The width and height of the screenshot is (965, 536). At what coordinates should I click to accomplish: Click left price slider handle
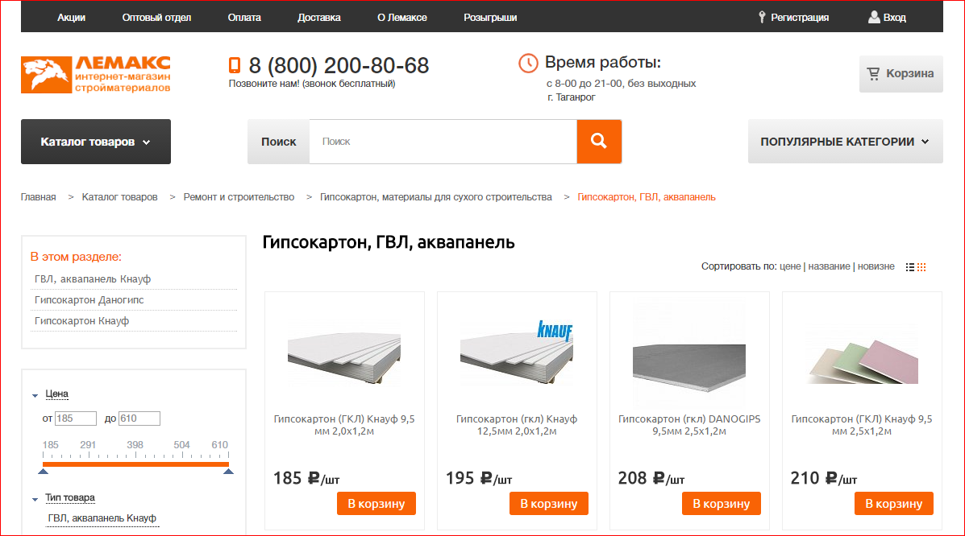43,472
